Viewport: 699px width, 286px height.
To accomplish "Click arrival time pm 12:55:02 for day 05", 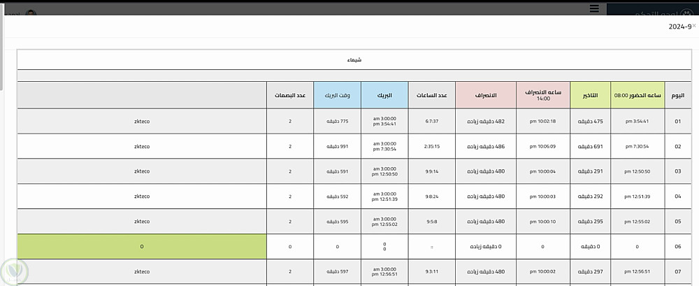I will [x=637, y=221].
